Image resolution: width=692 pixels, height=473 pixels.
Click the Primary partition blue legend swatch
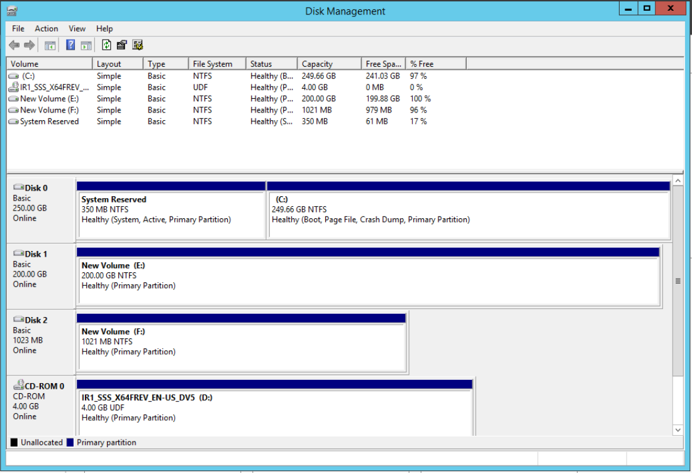70,443
